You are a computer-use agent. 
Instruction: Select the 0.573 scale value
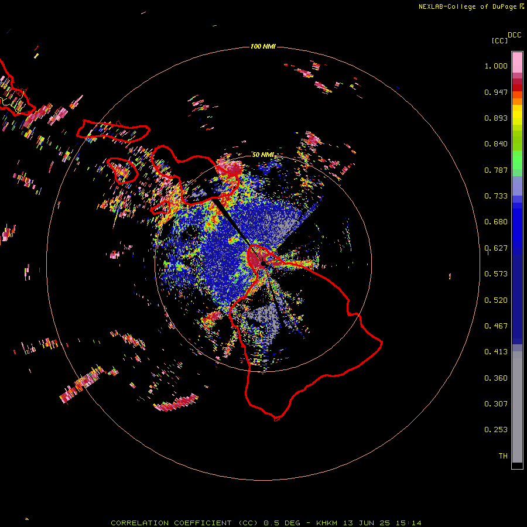tap(496, 274)
